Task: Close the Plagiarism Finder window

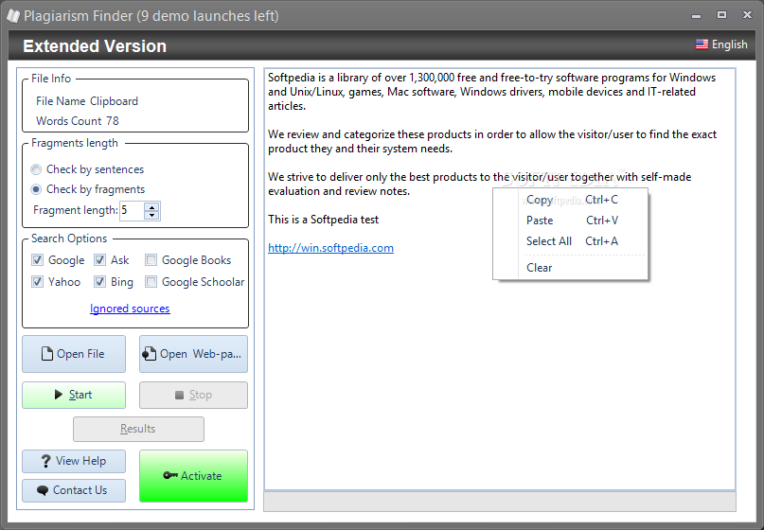Action: point(747,15)
